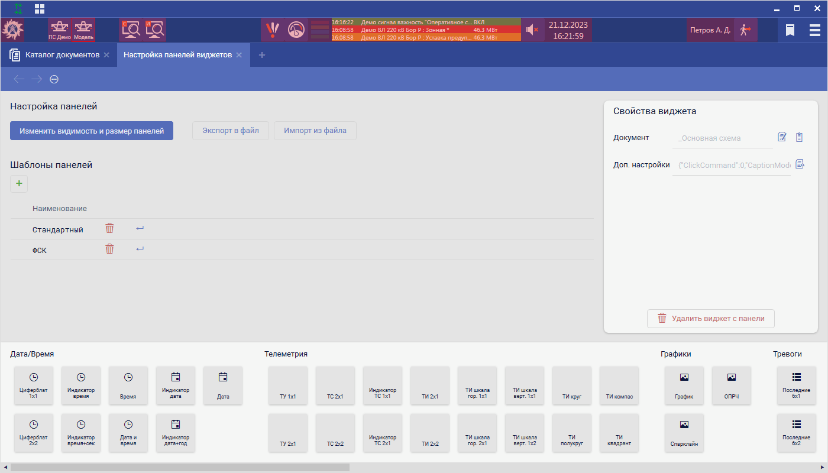Open Доп. настройки editor icon

tap(800, 164)
